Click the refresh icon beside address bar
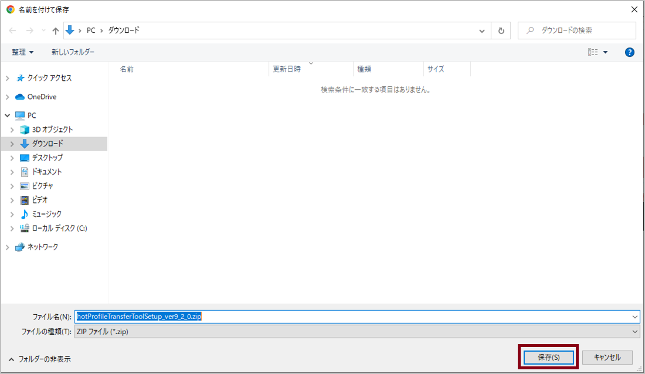 (x=501, y=30)
